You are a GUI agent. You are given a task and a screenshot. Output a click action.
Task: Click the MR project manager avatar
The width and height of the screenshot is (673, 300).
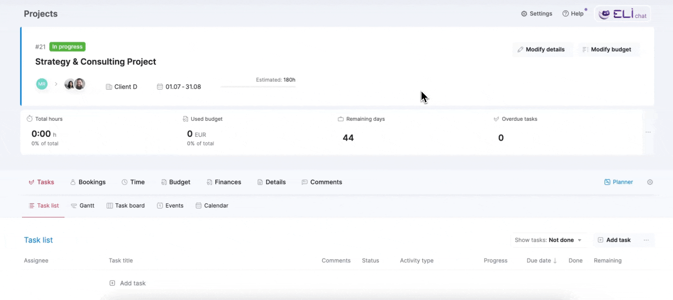coord(42,84)
